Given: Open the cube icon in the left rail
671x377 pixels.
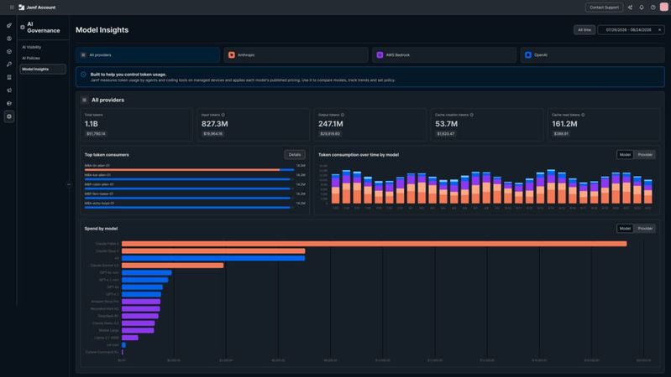Looking at the screenshot, I should (9, 52).
